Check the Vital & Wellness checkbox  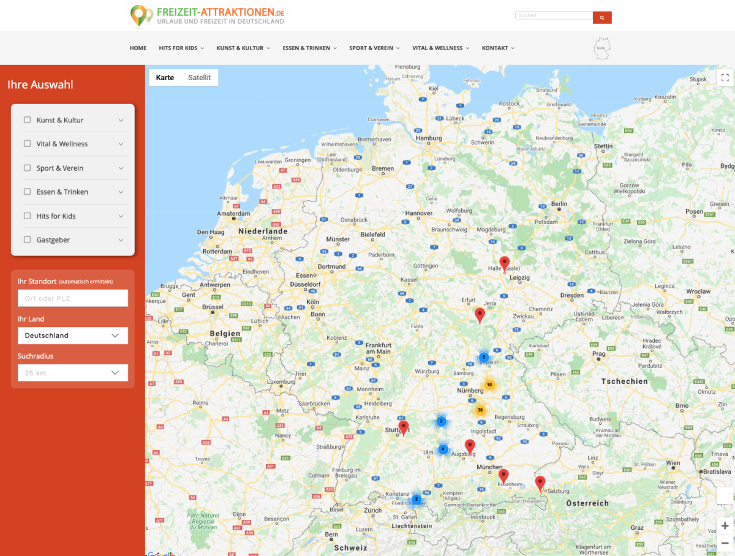[x=28, y=144]
